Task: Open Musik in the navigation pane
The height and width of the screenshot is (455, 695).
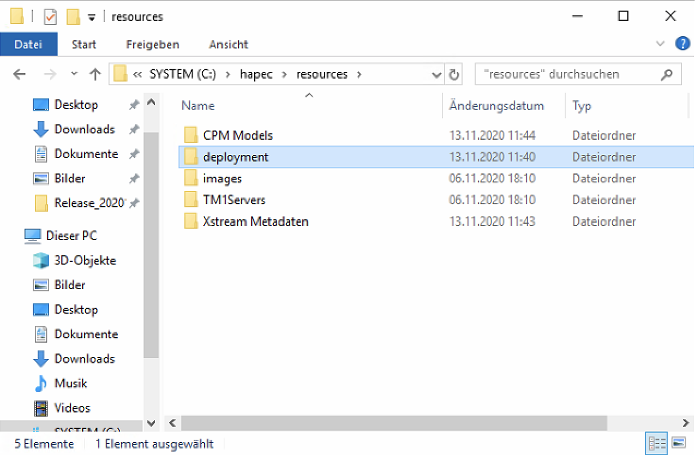Action: (70, 383)
